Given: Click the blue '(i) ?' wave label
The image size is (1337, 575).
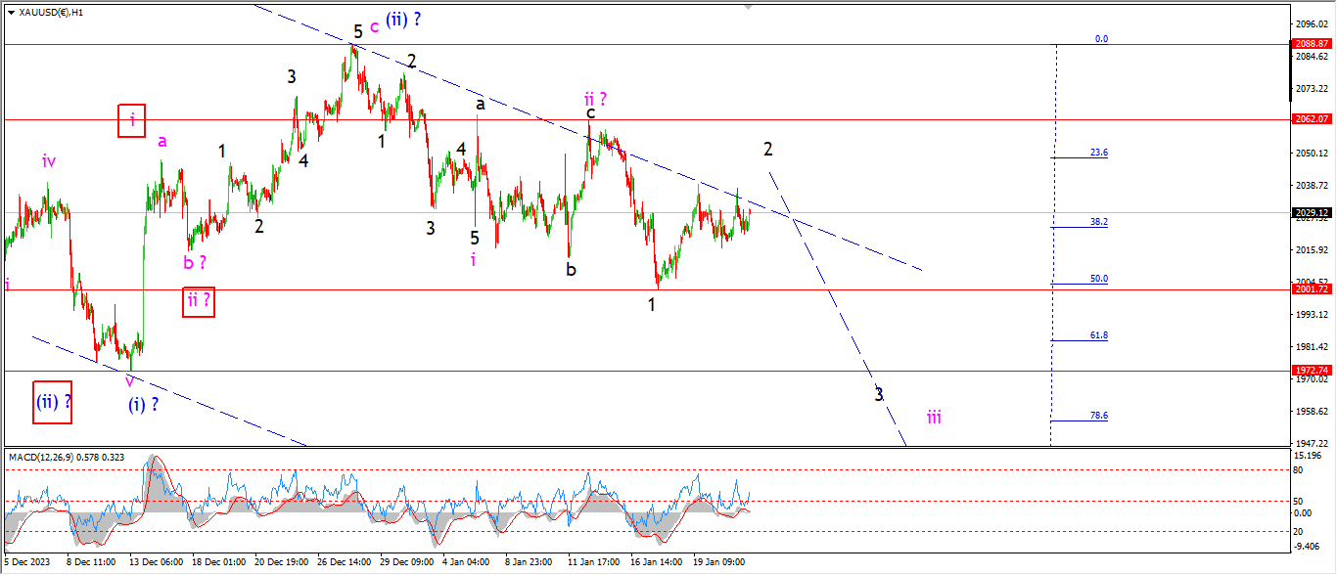Looking at the screenshot, I should point(143,404).
